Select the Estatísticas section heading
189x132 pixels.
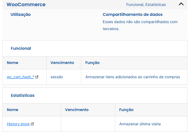[23, 95]
